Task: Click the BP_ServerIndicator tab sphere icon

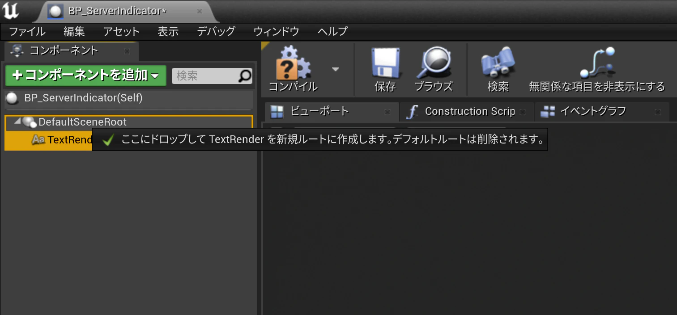Action: point(55,12)
